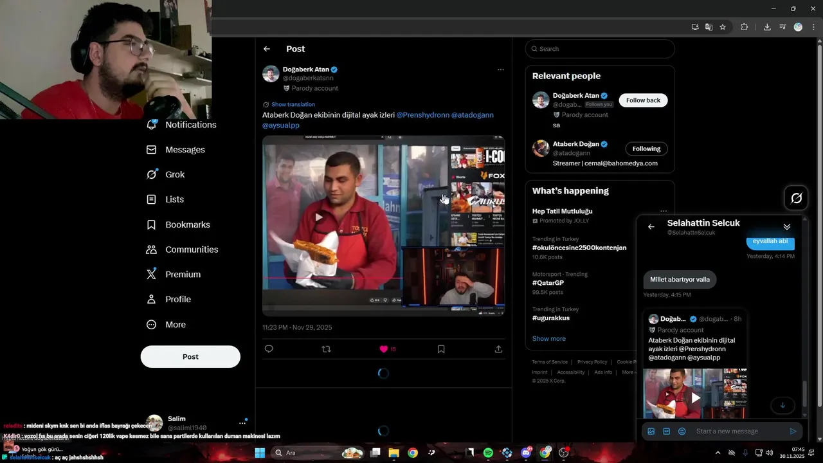
Task: Click Chrome translate page icon
Action: (709, 27)
